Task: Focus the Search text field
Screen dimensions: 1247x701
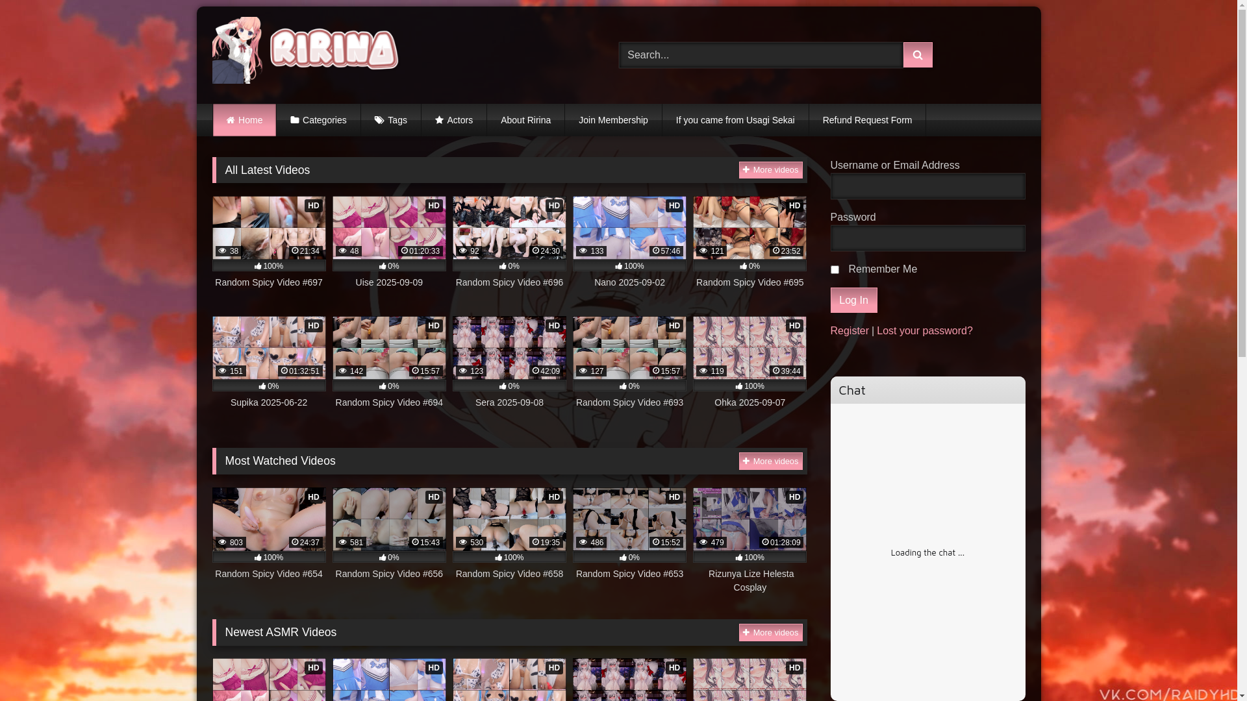Action: coord(761,55)
